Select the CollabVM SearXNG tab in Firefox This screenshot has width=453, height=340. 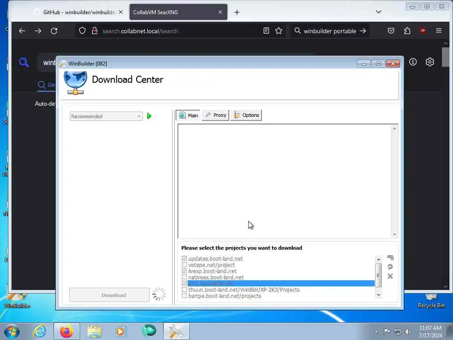click(x=178, y=12)
